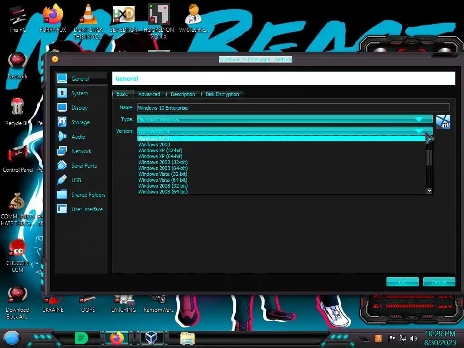Screen dimensions: 464x348
Task: Select the System chip icon
Action: point(62,93)
